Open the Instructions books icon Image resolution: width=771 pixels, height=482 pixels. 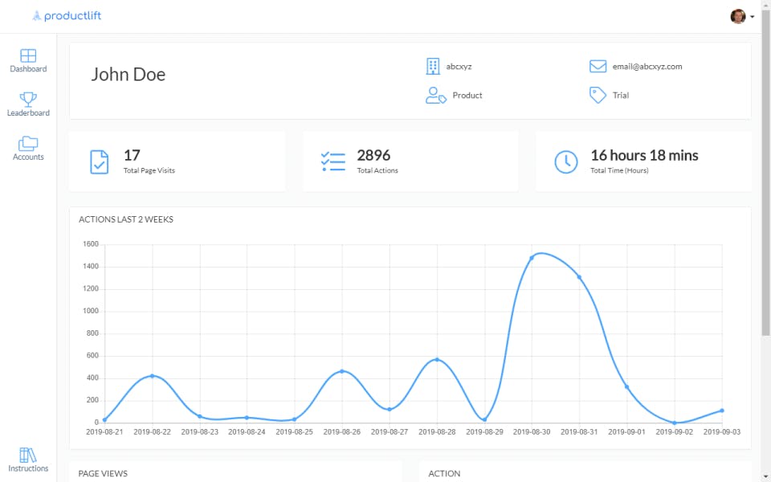click(28, 455)
